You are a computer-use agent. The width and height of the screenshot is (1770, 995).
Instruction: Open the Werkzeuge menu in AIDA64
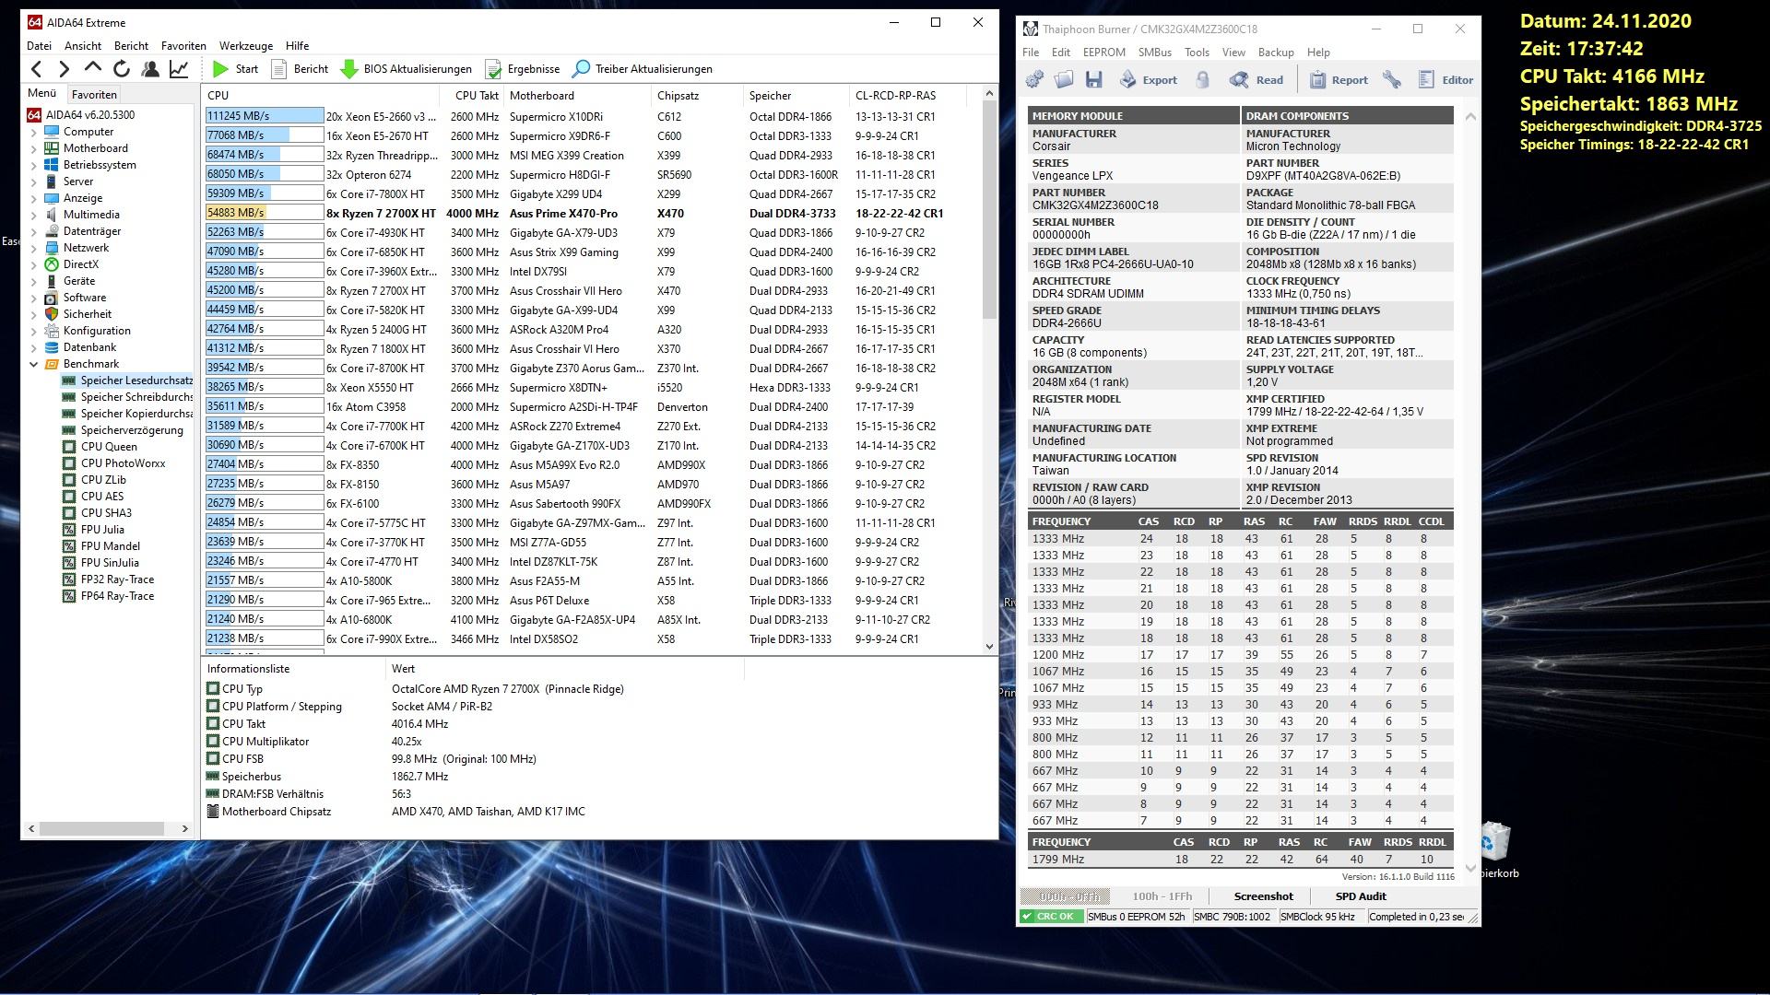[x=245, y=45]
